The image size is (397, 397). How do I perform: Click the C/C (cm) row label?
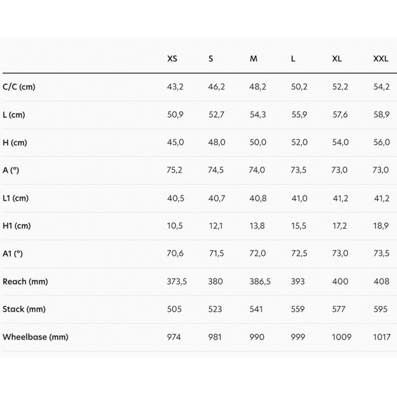(x=19, y=87)
